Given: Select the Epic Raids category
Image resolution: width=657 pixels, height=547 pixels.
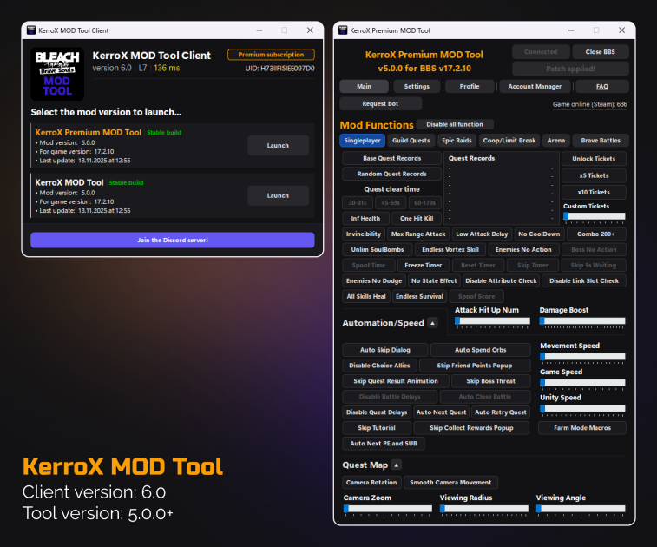Looking at the screenshot, I should coord(457,141).
